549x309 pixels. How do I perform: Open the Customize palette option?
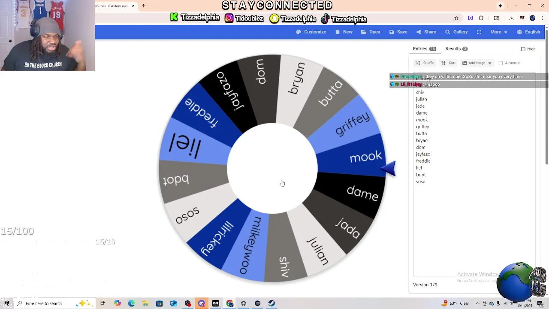[311, 32]
